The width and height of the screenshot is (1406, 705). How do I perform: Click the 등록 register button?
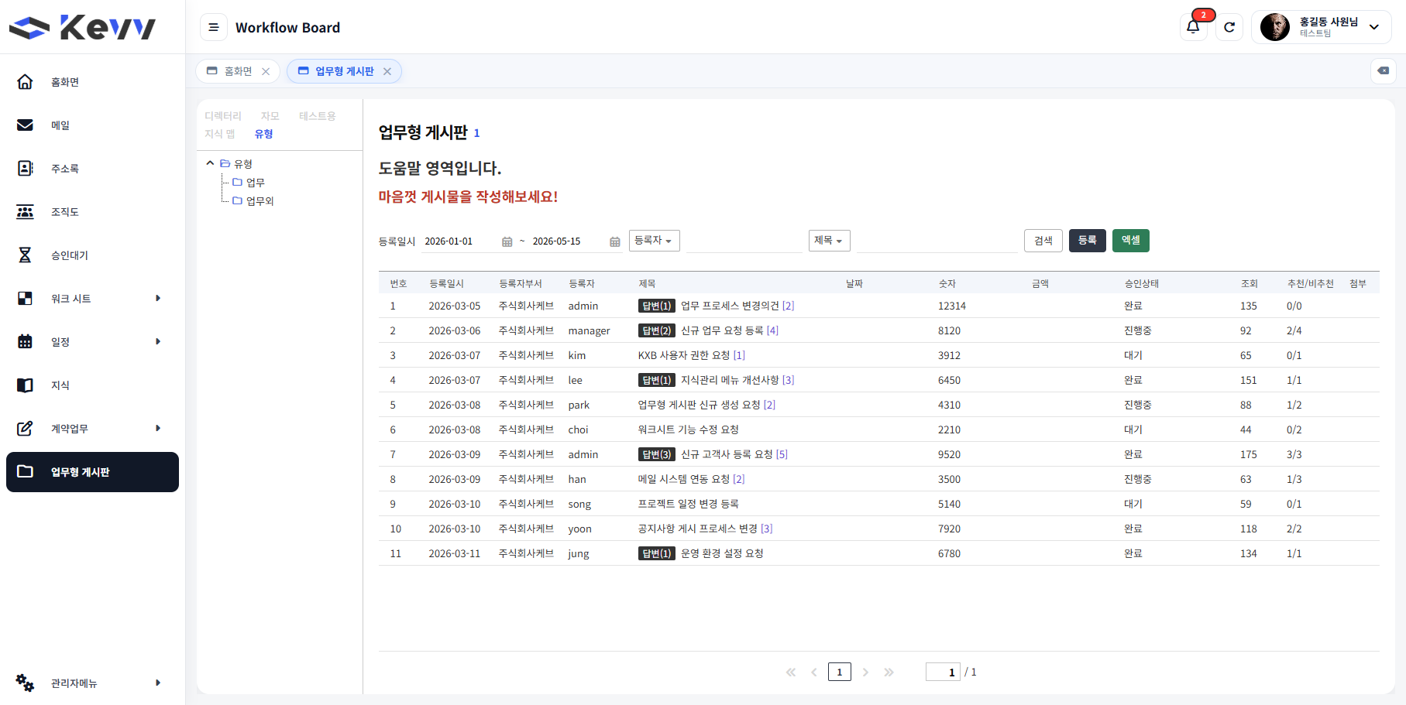point(1088,241)
